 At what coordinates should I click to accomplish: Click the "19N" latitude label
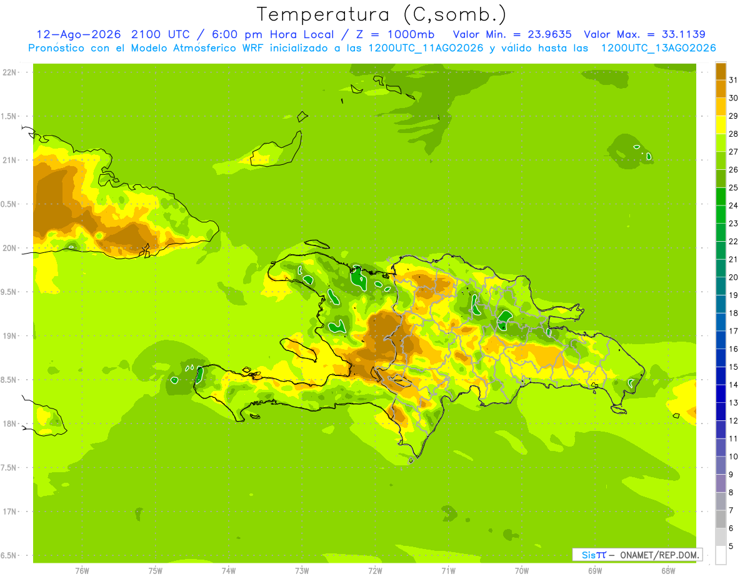pyautogui.click(x=11, y=336)
